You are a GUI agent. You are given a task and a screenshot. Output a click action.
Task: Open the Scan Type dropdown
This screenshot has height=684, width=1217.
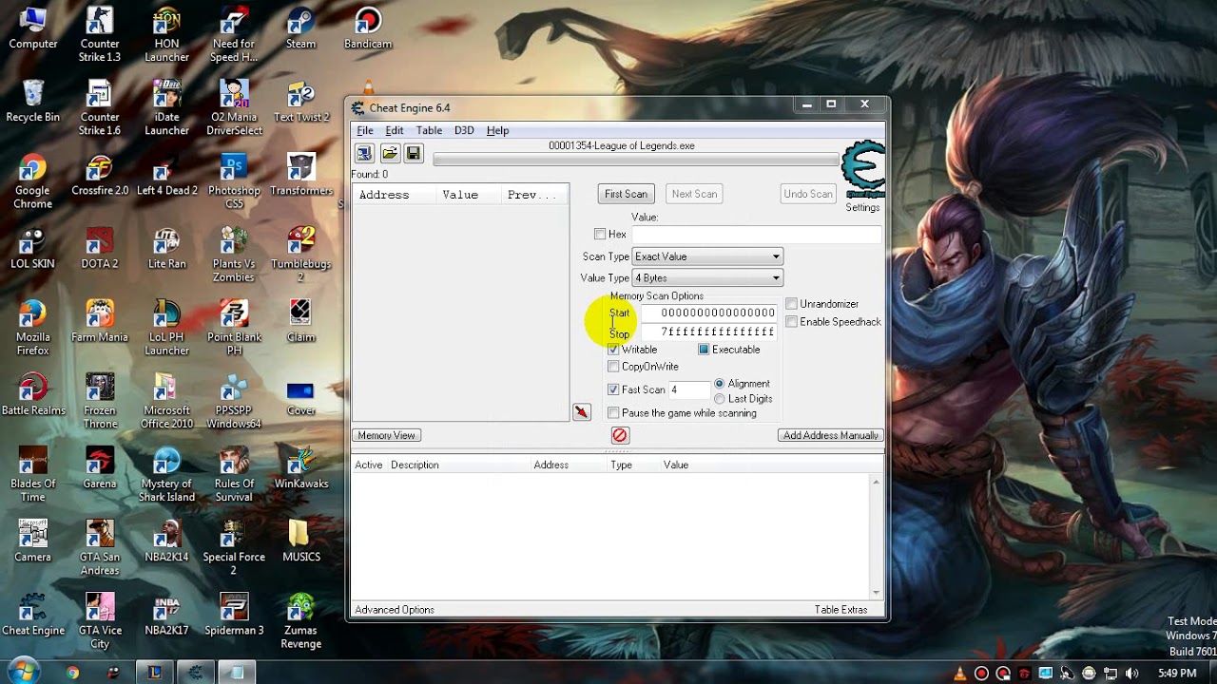(707, 256)
